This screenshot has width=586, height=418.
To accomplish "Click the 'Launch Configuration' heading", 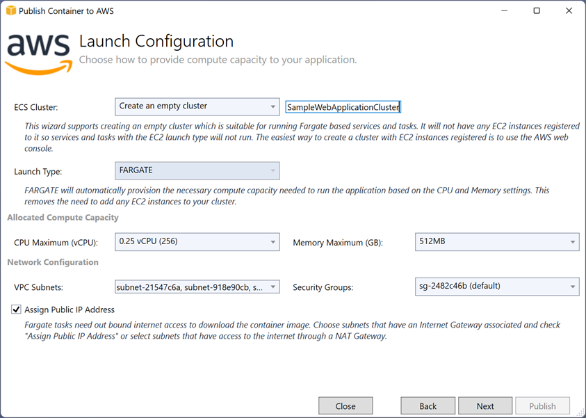I will coord(156,41).
